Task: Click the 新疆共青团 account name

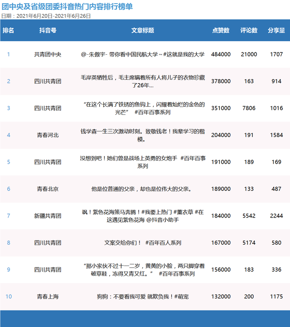Action: pos(48,216)
